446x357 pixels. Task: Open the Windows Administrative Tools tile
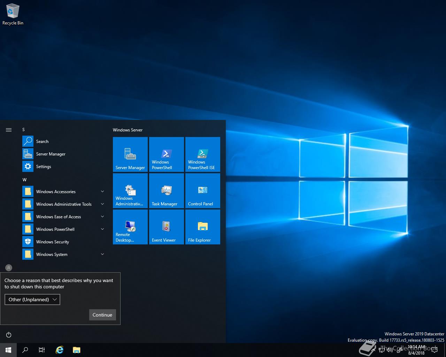click(130, 191)
